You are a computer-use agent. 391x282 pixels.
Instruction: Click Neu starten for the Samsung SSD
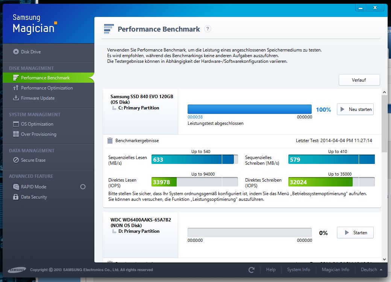point(355,109)
